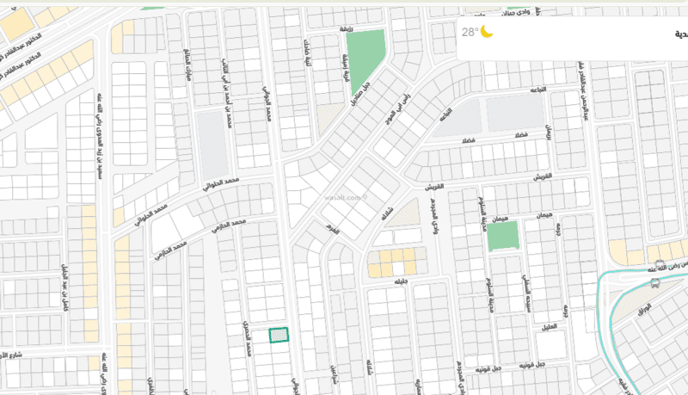This screenshot has width=688, height=395.
Task: Click the محمد الحصري street label
Action: click(x=247, y=338)
